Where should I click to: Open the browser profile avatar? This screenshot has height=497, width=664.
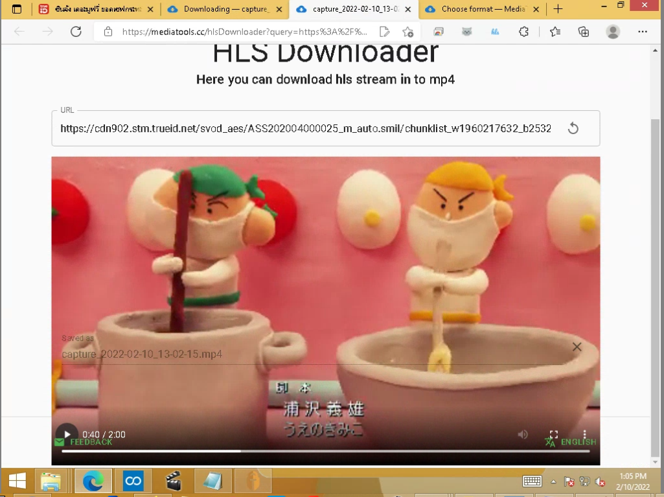[613, 32]
